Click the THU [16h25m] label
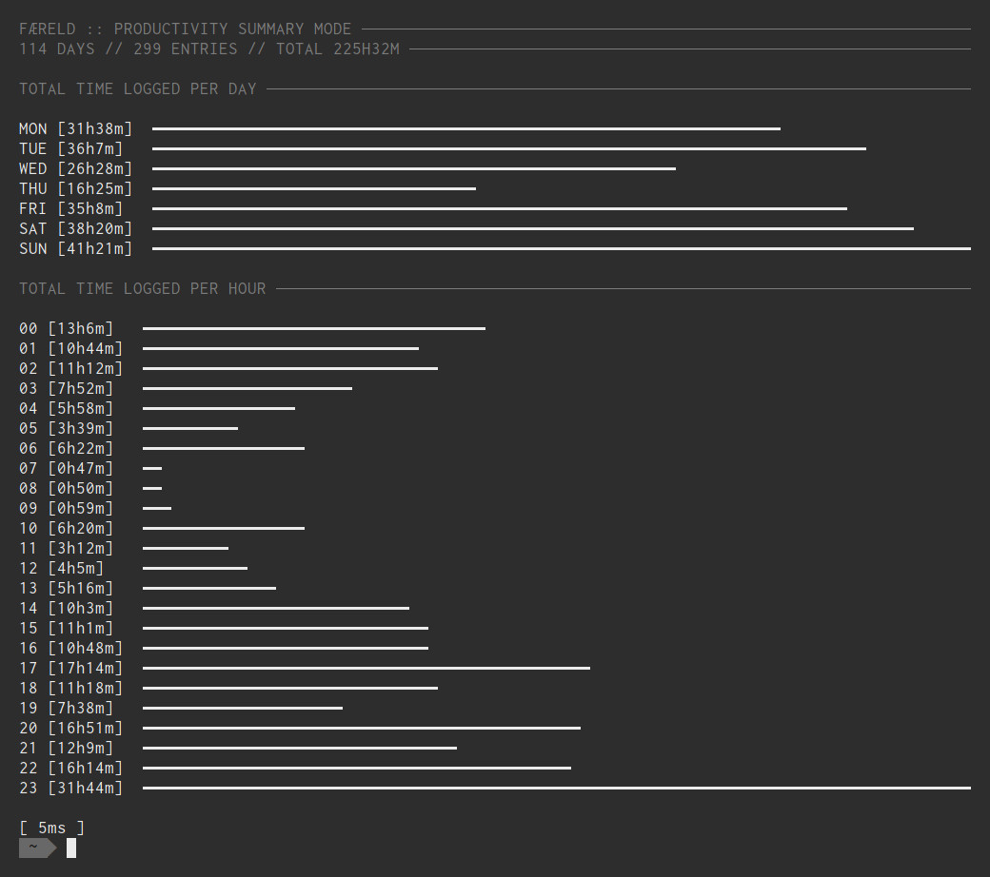The height and width of the screenshot is (877, 990). tap(76, 188)
